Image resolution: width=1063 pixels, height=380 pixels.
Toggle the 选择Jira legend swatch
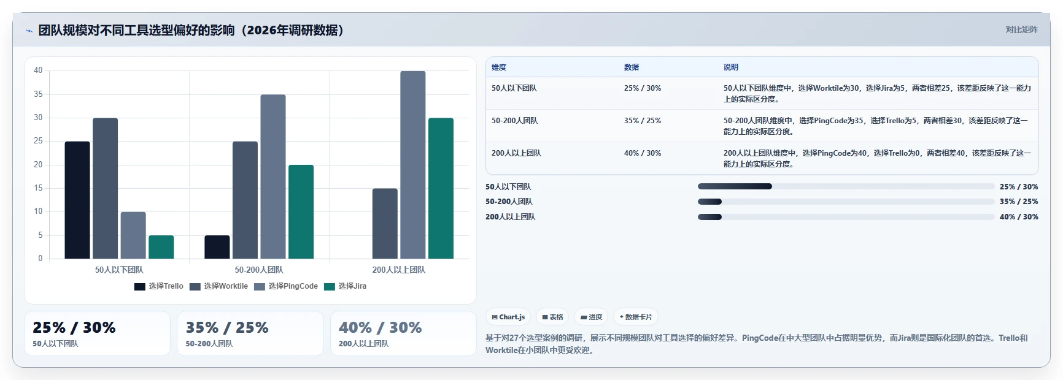(330, 286)
